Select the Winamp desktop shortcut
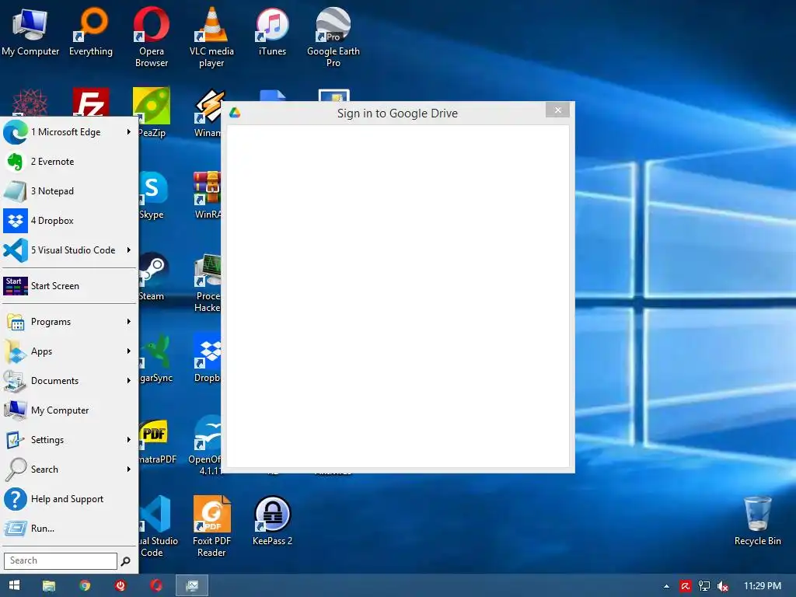 (x=208, y=113)
